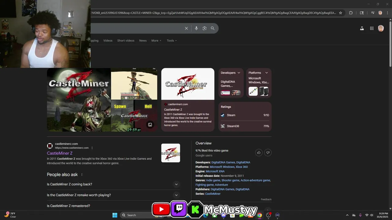Start voice search with the microphone icon

(x=196, y=28)
